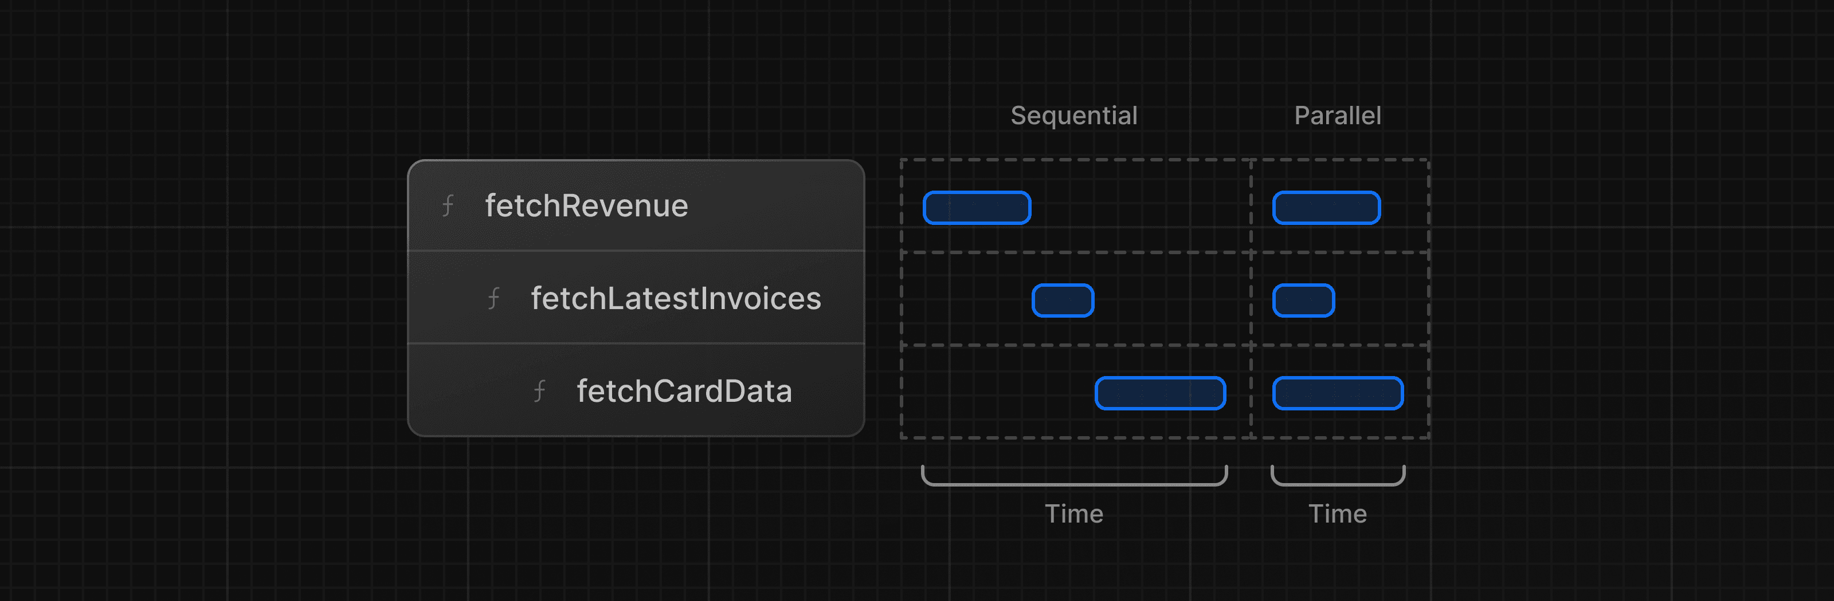
Task: Select the fetchRevenue bar in Sequential column
Action: [x=977, y=208]
